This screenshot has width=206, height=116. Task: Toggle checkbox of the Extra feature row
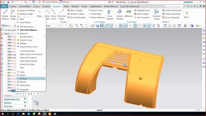[x=8, y=79]
